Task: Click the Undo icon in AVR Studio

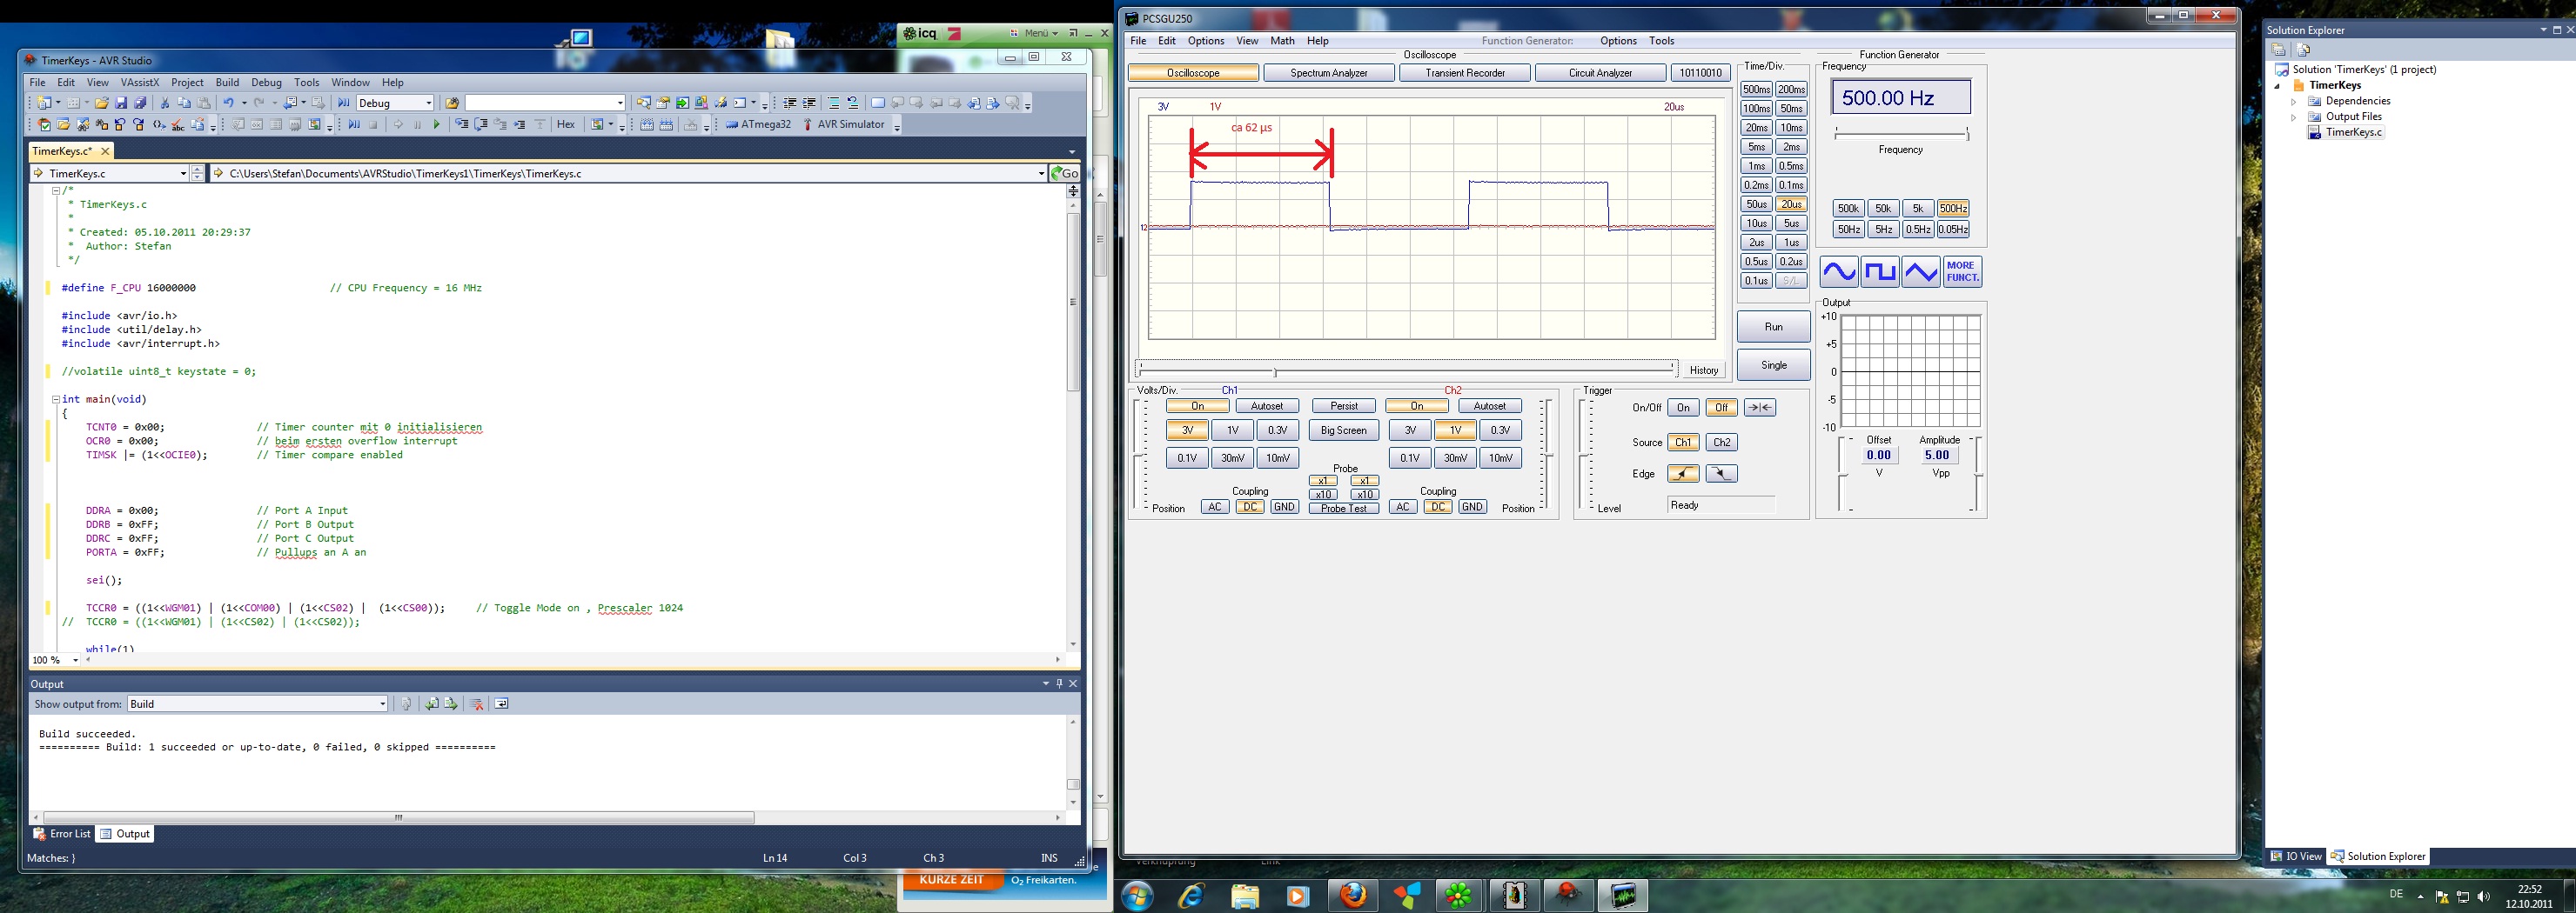Action: coord(228,103)
